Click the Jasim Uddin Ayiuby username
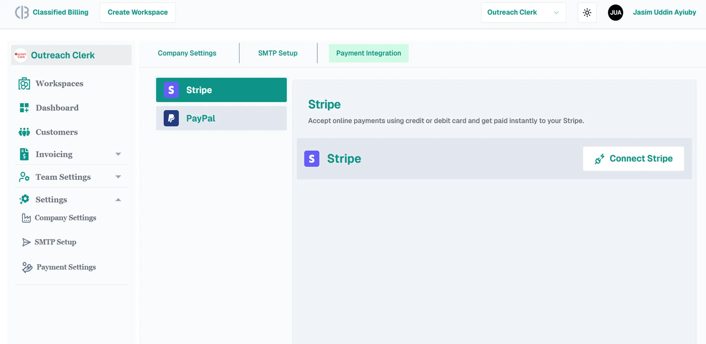Screen dimensions: 706x344 [x=664, y=12]
